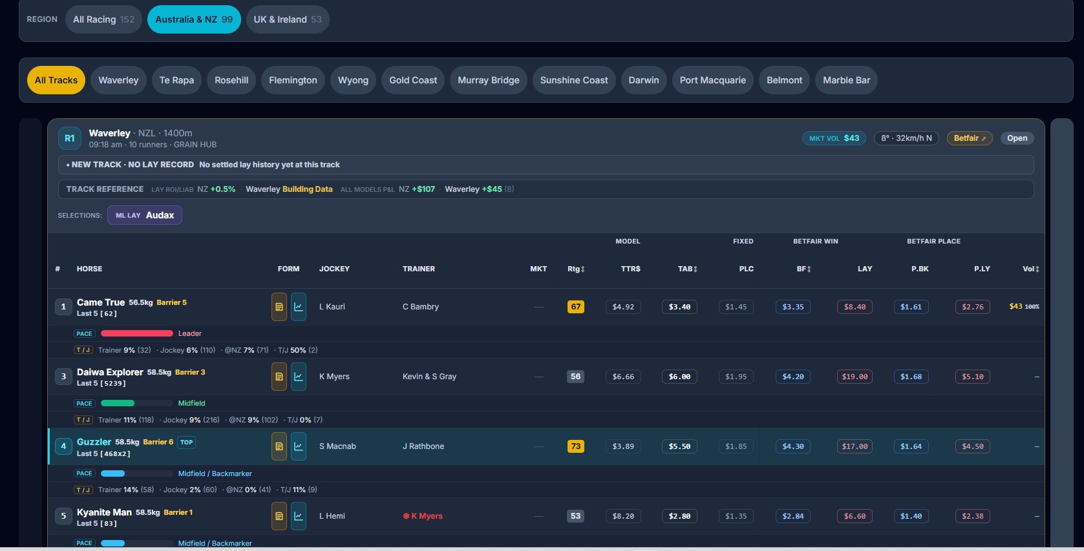Click the Waverley Building Data text

point(289,189)
